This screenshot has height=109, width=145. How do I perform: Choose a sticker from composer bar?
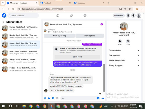pyautogui.click(x=53, y=98)
